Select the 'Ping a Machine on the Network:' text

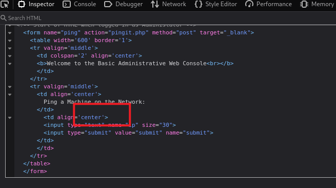click(94, 102)
